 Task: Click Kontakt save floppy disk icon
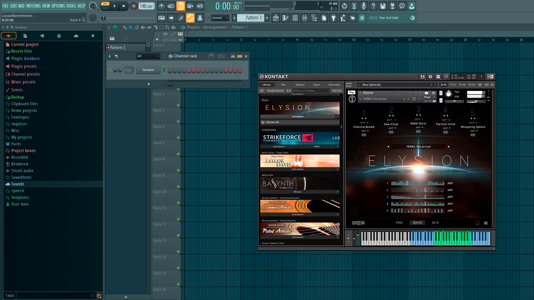tap(423, 77)
